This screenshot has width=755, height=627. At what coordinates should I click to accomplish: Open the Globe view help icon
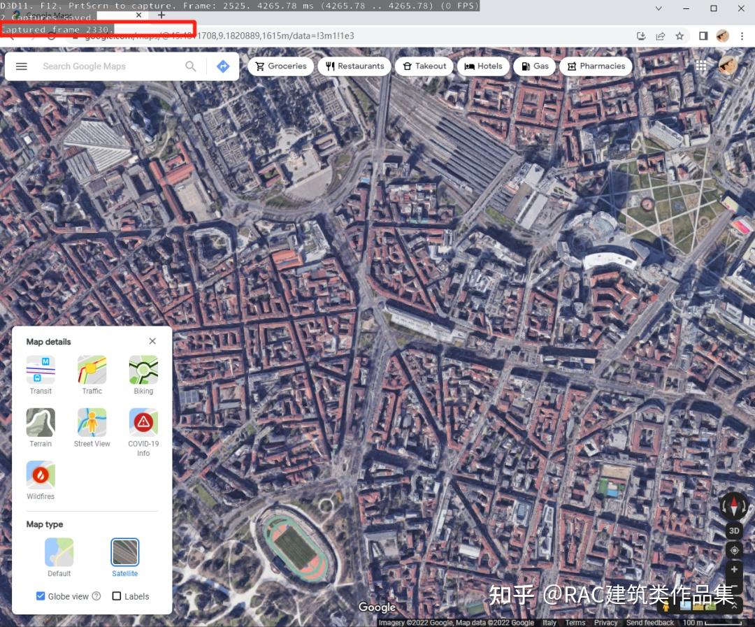tap(96, 596)
